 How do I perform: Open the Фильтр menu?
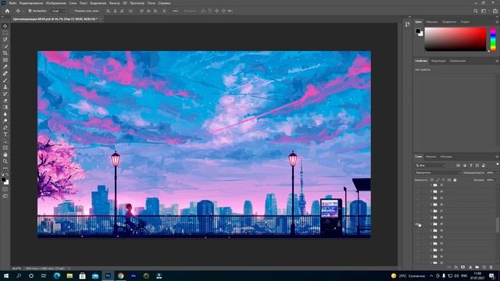pos(114,3)
